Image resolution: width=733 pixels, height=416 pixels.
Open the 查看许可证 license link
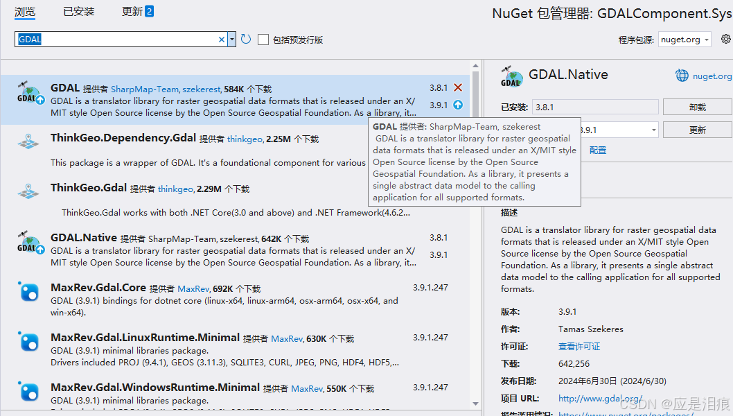(x=579, y=347)
